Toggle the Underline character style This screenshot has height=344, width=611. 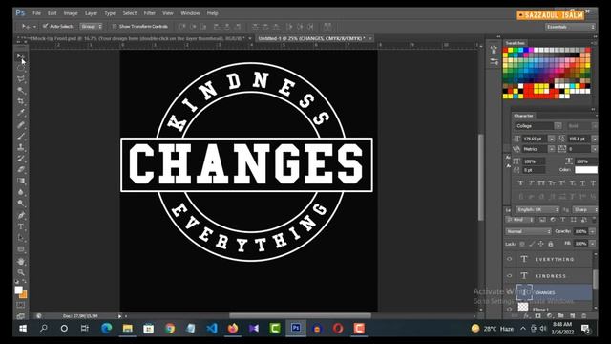(x=583, y=183)
